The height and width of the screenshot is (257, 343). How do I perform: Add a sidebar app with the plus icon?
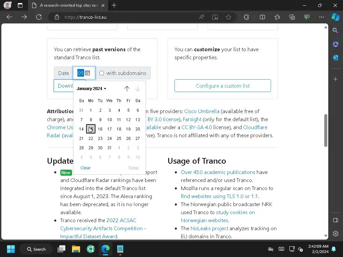[x=335, y=79]
